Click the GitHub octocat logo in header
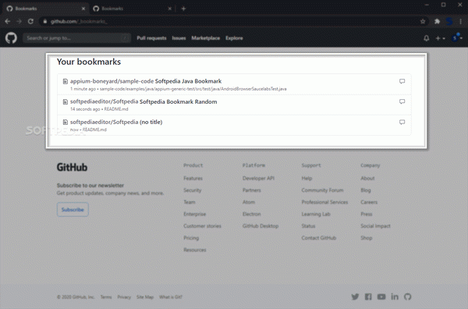This screenshot has width=468, height=309. 11,38
